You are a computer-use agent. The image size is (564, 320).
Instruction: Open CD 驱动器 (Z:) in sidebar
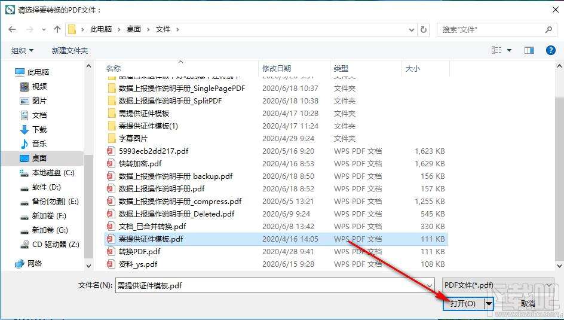[x=49, y=245]
